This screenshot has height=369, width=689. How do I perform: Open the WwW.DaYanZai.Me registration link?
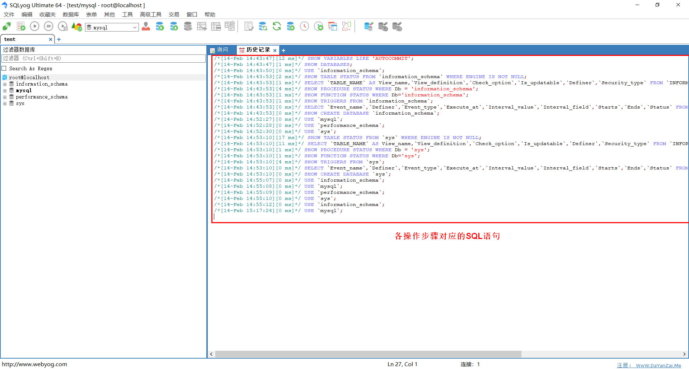coord(649,365)
